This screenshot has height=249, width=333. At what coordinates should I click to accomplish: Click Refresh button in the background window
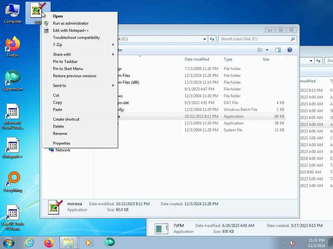click(x=318, y=61)
